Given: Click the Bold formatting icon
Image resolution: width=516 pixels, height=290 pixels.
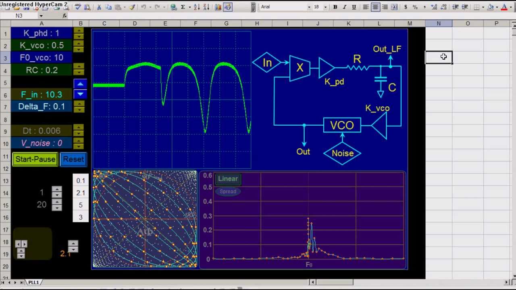Looking at the screenshot, I should click(x=335, y=7).
